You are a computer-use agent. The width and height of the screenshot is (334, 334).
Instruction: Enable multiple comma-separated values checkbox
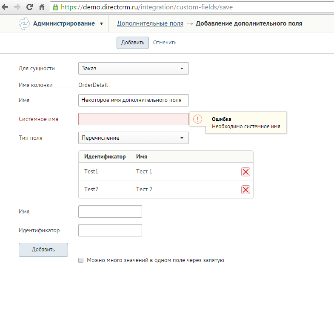click(81, 260)
